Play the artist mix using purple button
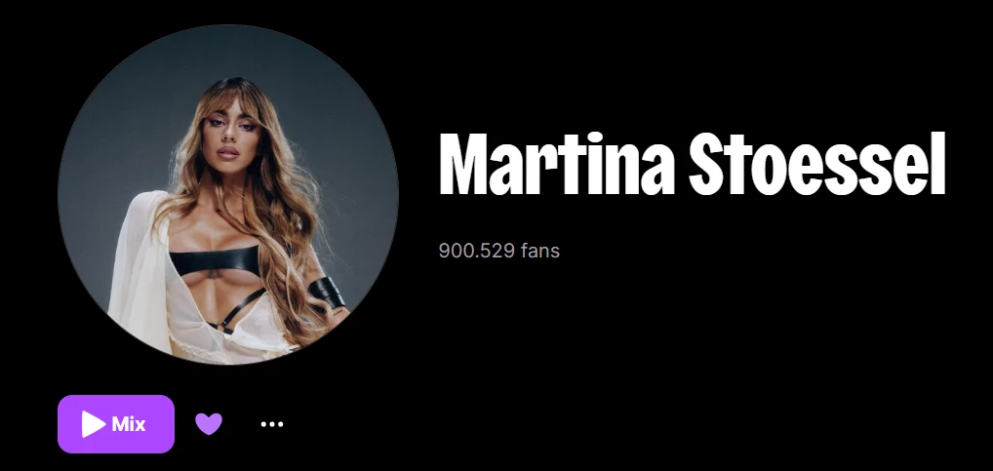 pos(116,424)
